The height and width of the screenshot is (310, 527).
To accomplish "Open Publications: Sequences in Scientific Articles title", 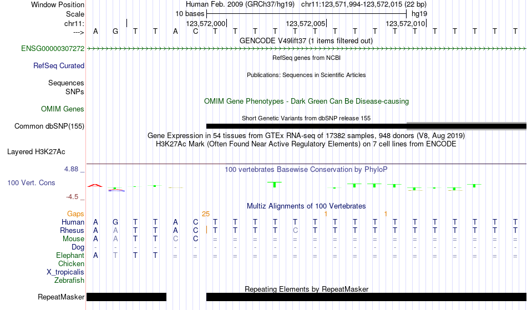I will click(x=306, y=75).
